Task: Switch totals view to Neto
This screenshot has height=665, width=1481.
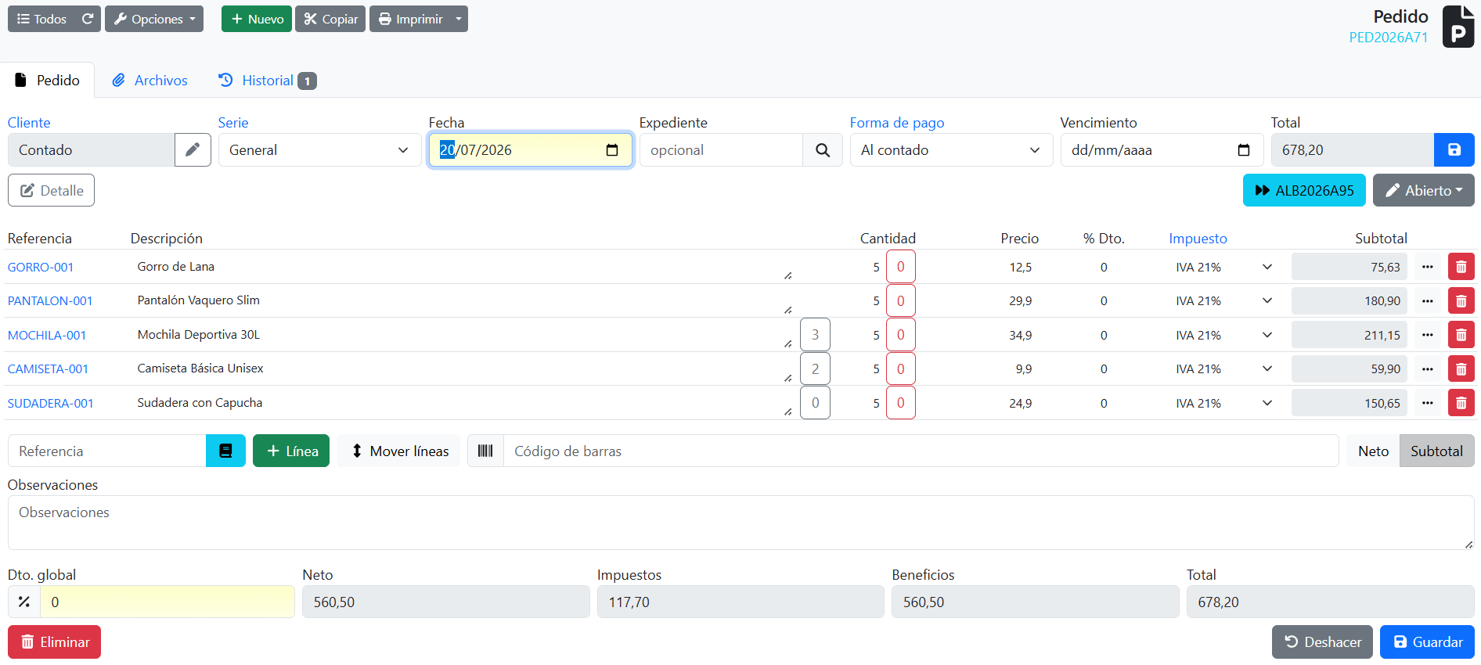Action: click(1373, 451)
